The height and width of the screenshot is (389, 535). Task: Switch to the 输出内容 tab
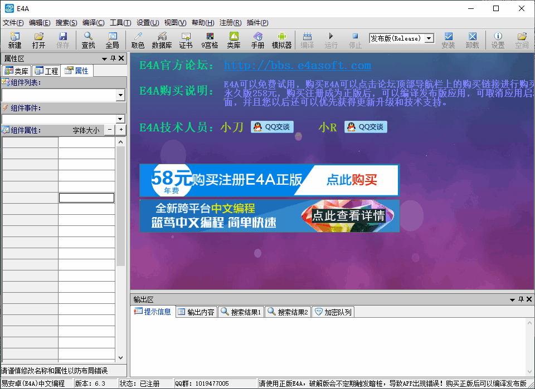coord(197,312)
